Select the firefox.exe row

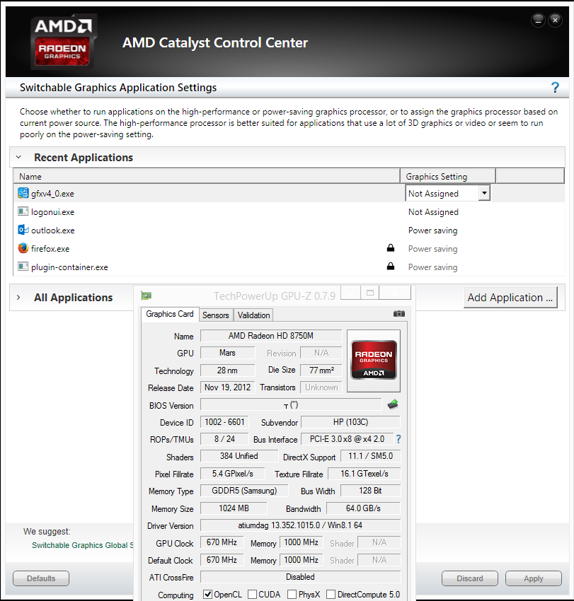[289, 248]
